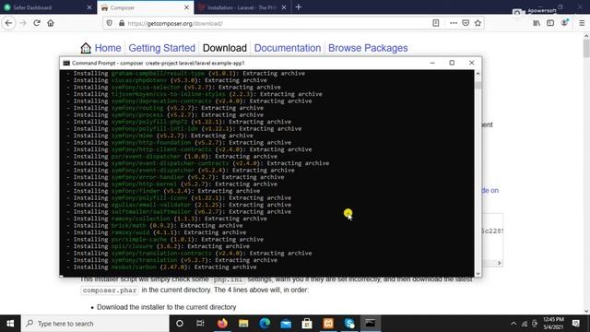590x332 pixels.
Task: Open a new browser tab
Action: pyautogui.click(x=299, y=7)
